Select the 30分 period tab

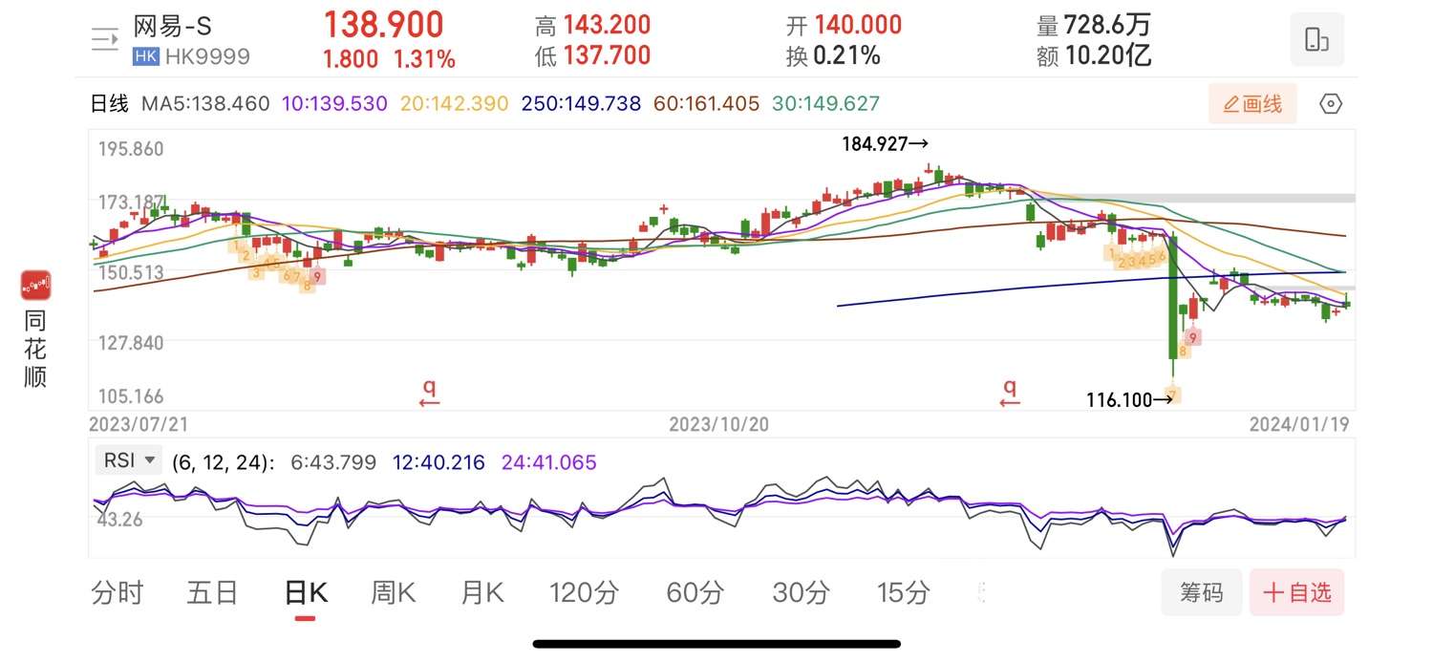point(801,593)
